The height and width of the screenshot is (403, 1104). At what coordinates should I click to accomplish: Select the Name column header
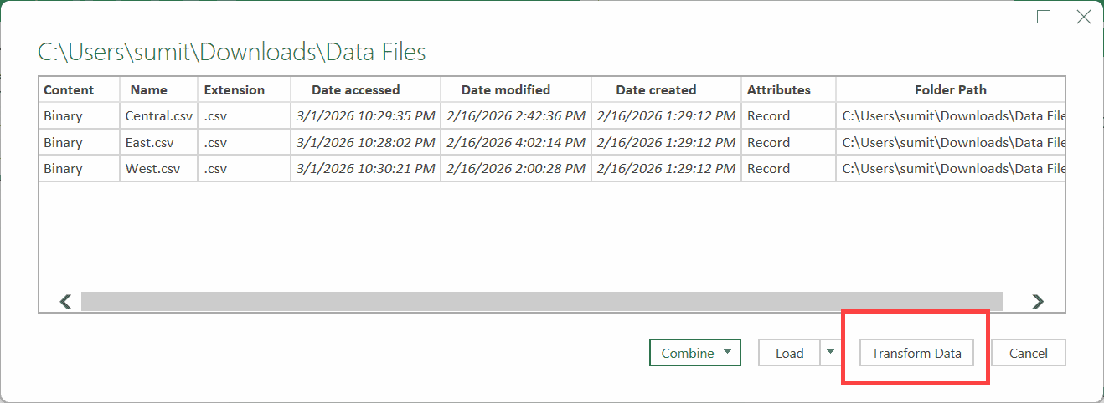(159, 89)
